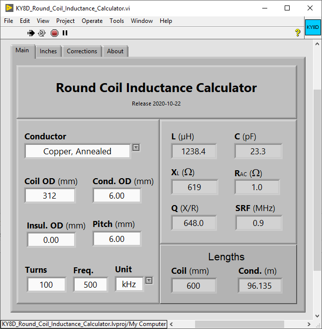The height and width of the screenshot is (329, 322).
Task: Click the LabVIEW icon in the title bar
Action: coord(9,8)
